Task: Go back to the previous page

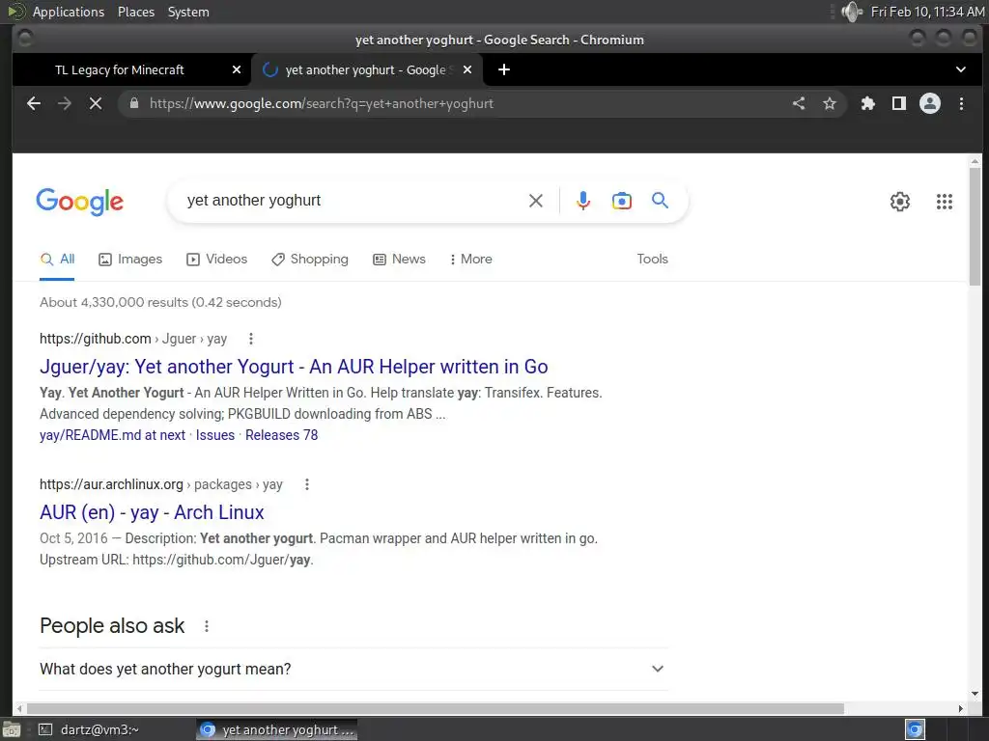Action: 34,103
